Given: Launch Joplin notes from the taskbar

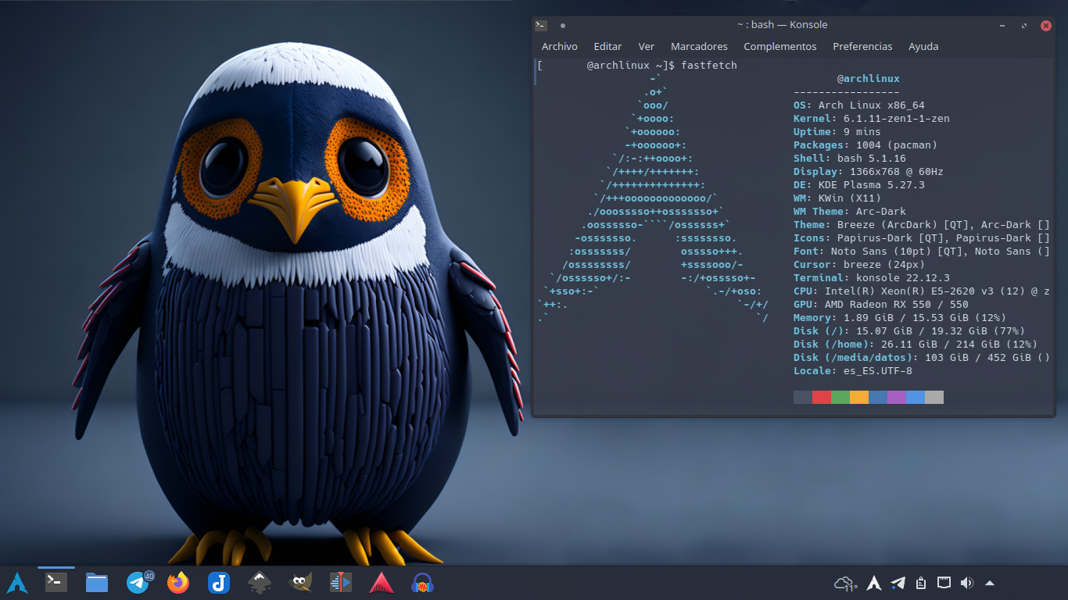Looking at the screenshot, I should click(219, 583).
